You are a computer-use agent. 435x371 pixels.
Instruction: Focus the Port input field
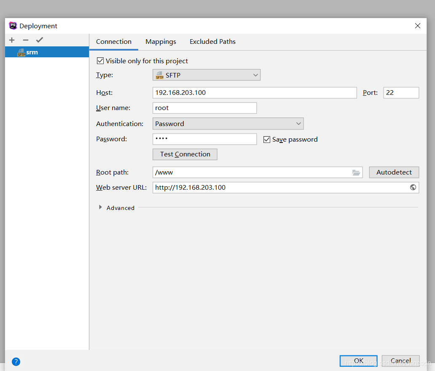coord(401,93)
